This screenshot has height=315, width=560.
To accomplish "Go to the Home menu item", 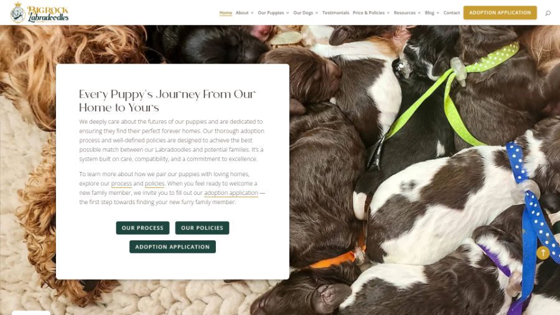I will click(226, 13).
